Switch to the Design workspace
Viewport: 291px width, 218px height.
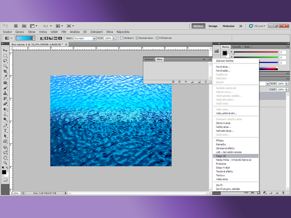(213, 26)
